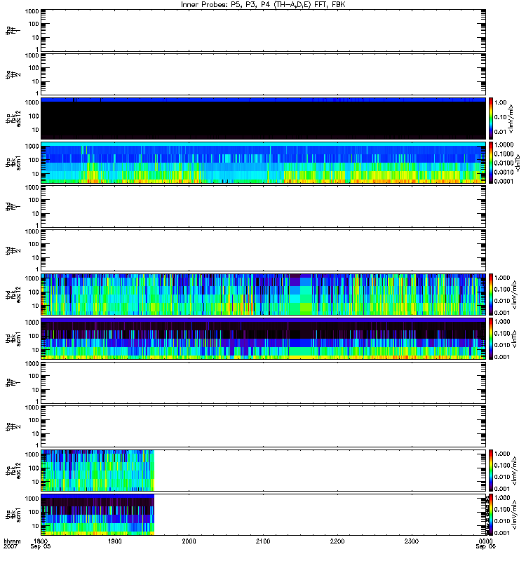Click the 'the fbk scm1' y-axis title

[13, 515]
